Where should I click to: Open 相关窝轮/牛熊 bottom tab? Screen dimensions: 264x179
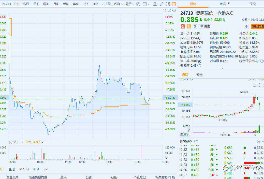[x=165, y=177]
